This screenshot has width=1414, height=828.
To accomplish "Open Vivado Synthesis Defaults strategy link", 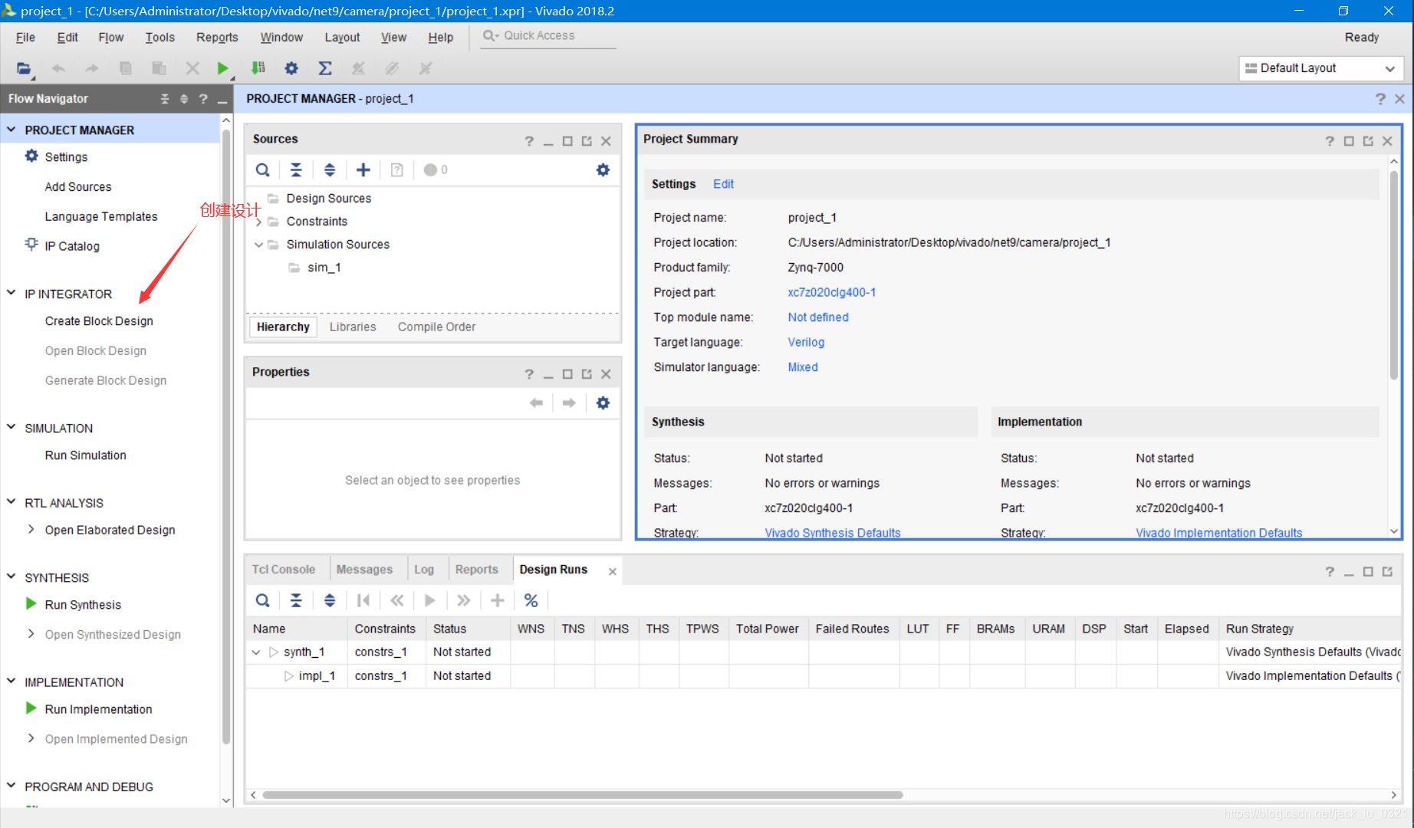I will click(832, 532).
